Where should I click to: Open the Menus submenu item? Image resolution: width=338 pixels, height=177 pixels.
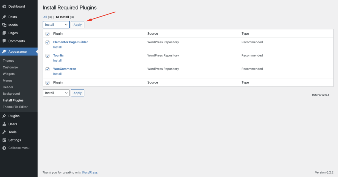coord(8,80)
